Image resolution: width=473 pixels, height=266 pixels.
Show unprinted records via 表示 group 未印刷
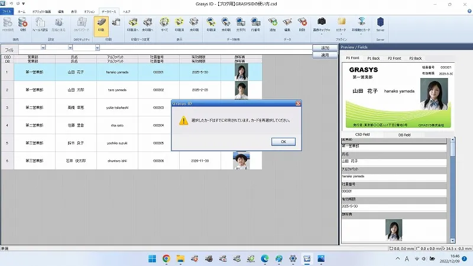(194, 24)
